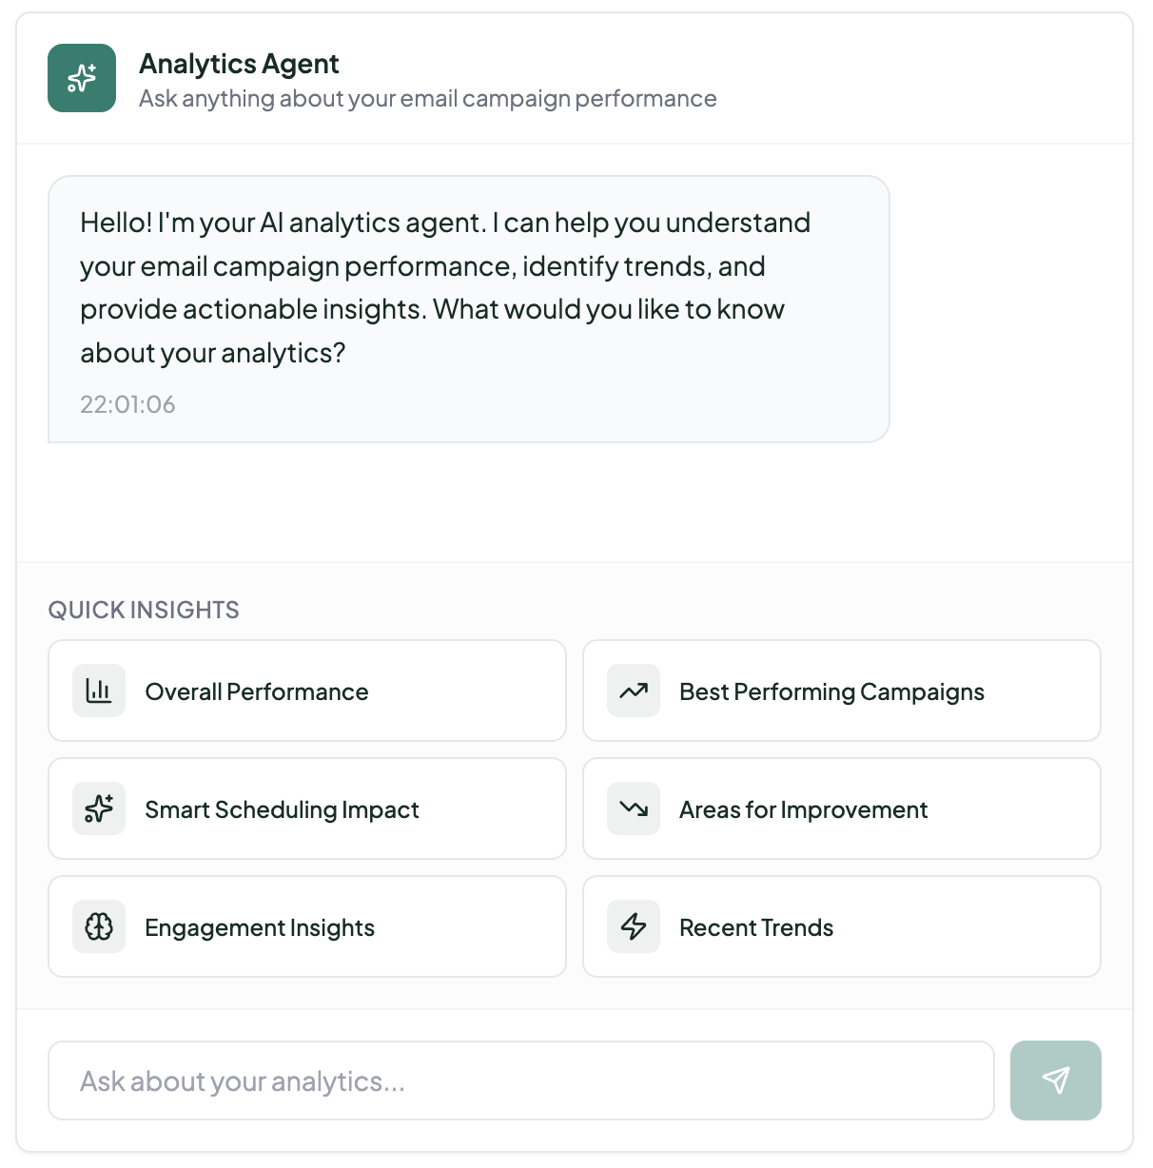Select Areas for Improvement insight

click(842, 808)
